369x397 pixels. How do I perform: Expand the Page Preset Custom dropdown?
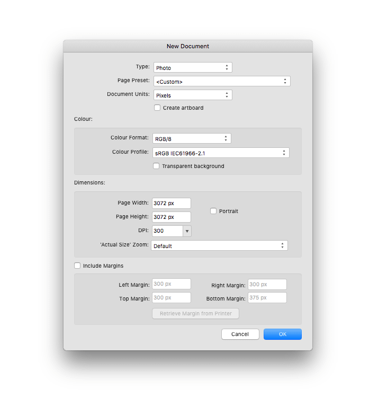click(222, 81)
